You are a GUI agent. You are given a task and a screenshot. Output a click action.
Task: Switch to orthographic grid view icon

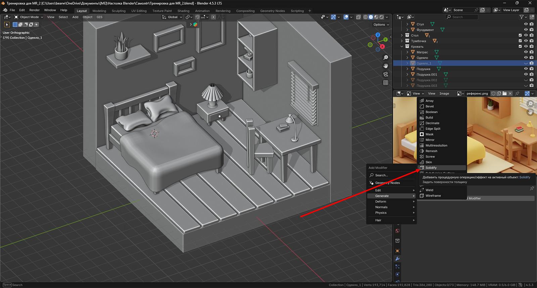386,83
